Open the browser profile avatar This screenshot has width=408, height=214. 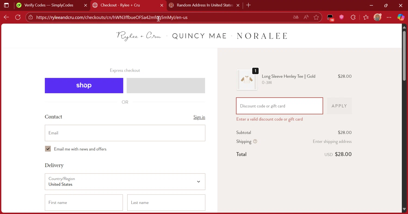click(x=378, y=17)
